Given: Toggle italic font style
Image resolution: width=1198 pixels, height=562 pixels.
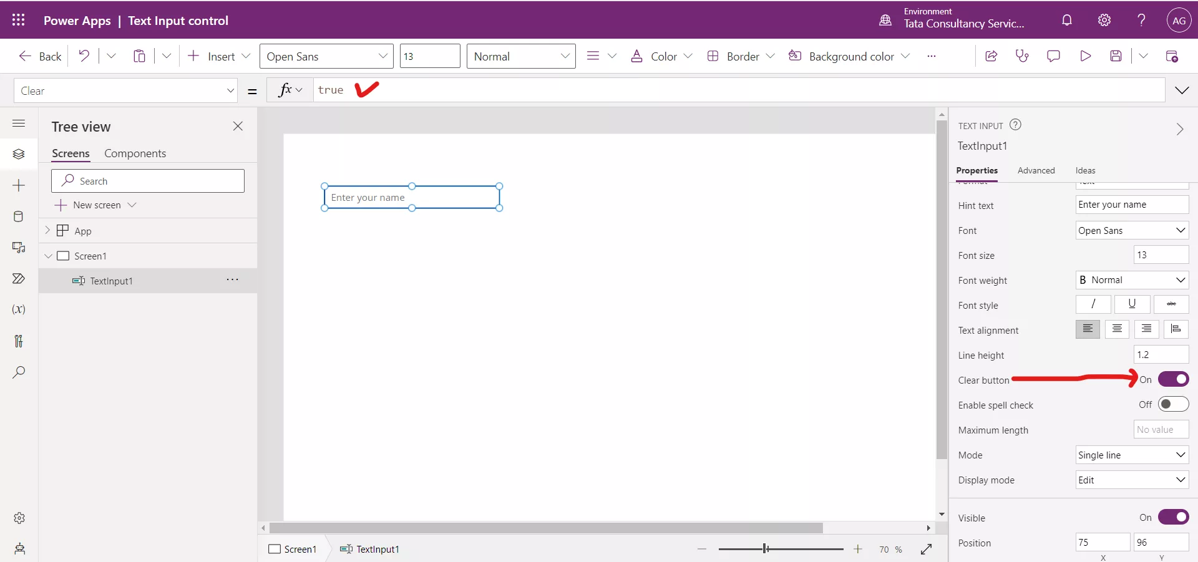Looking at the screenshot, I should [1093, 304].
